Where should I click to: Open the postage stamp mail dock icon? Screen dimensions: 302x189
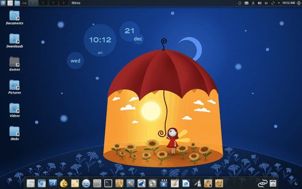click(x=75, y=183)
